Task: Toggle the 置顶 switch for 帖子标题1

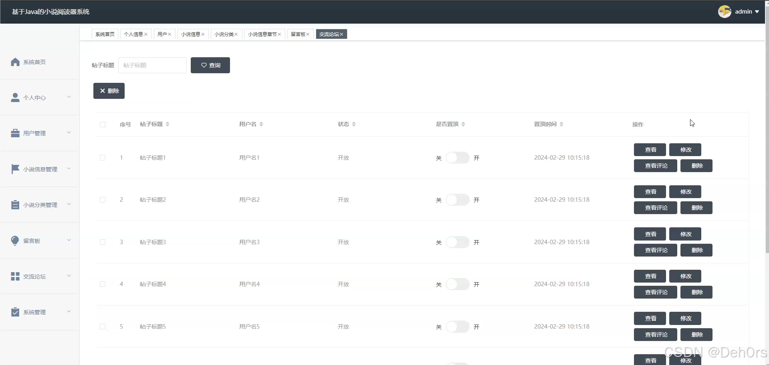Action: point(457,158)
